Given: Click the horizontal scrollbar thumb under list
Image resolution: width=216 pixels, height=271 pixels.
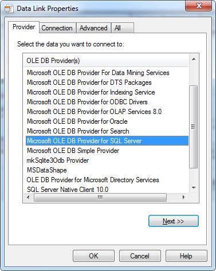Looking at the screenshot, I should (100, 197).
